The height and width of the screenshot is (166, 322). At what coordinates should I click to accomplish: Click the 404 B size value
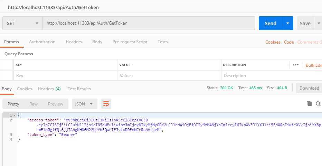point(282,88)
